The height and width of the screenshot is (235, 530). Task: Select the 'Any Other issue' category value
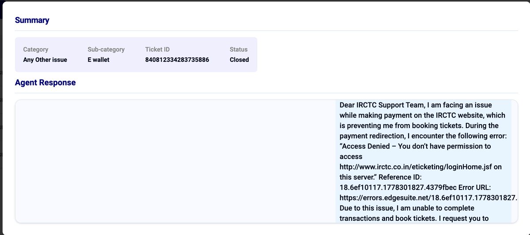coord(45,60)
